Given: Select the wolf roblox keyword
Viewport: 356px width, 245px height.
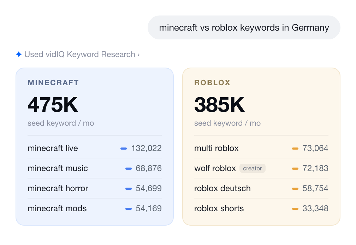Looking at the screenshot, I should (x=215, y=168).
